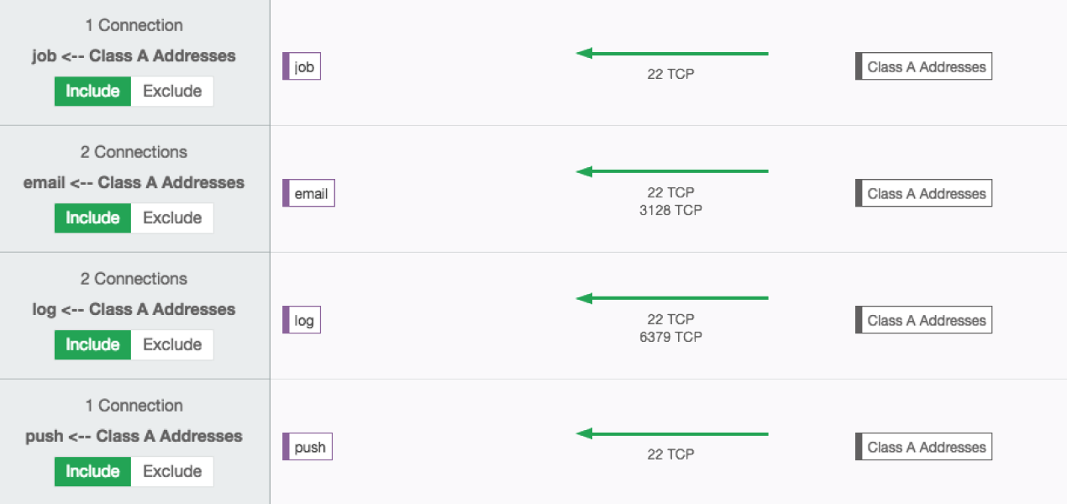Exclude the log connections
The width and height of the screenshot is (1067, 504).
point(172,344)
